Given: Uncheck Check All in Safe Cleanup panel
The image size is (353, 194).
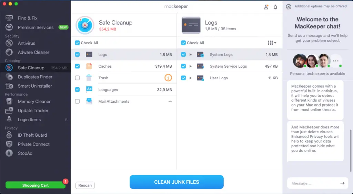Looking at the screenshot, I should (77, 43).
